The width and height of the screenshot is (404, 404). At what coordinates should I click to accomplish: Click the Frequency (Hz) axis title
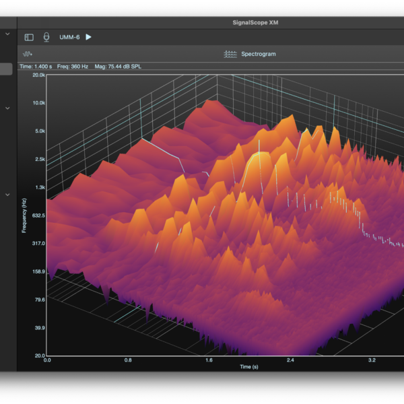point(24,215)
